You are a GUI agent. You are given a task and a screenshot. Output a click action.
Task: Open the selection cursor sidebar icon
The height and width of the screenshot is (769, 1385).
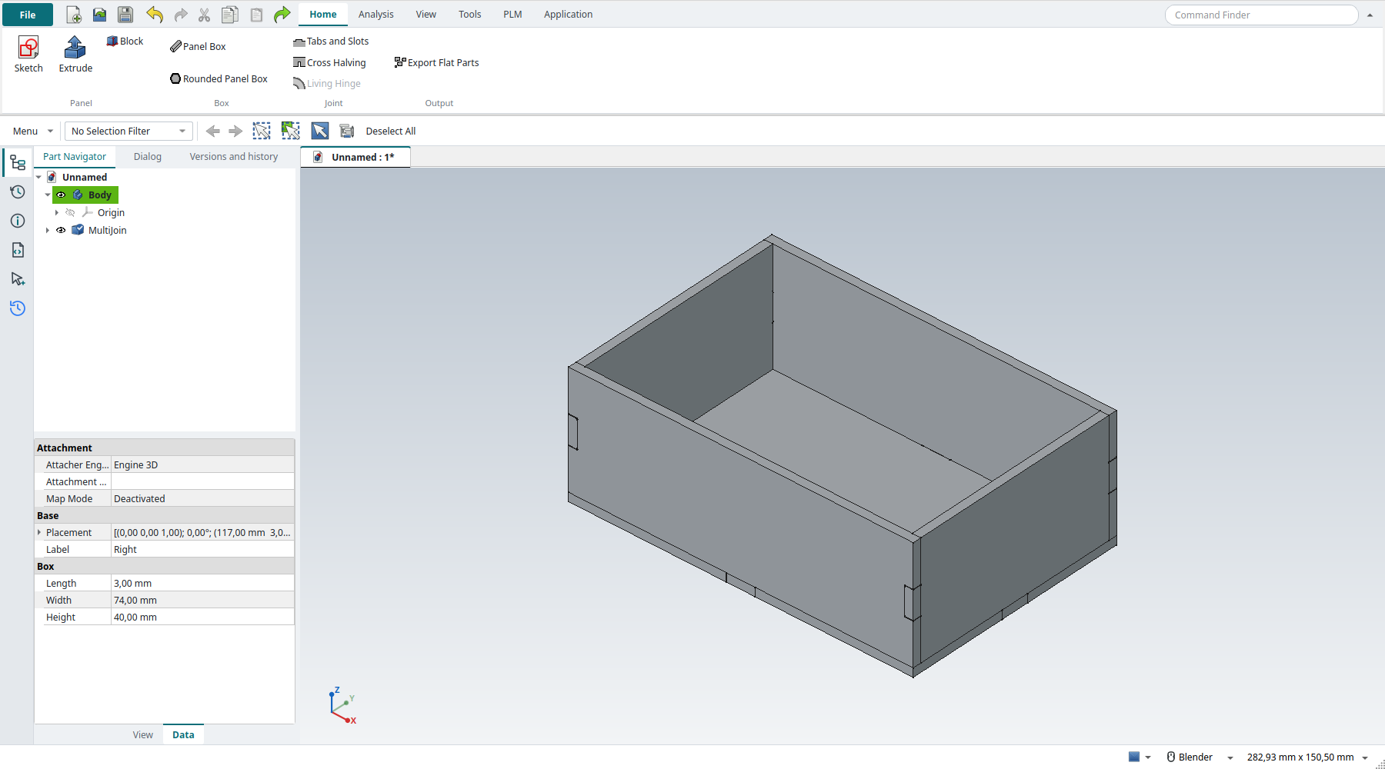point(18,279)
